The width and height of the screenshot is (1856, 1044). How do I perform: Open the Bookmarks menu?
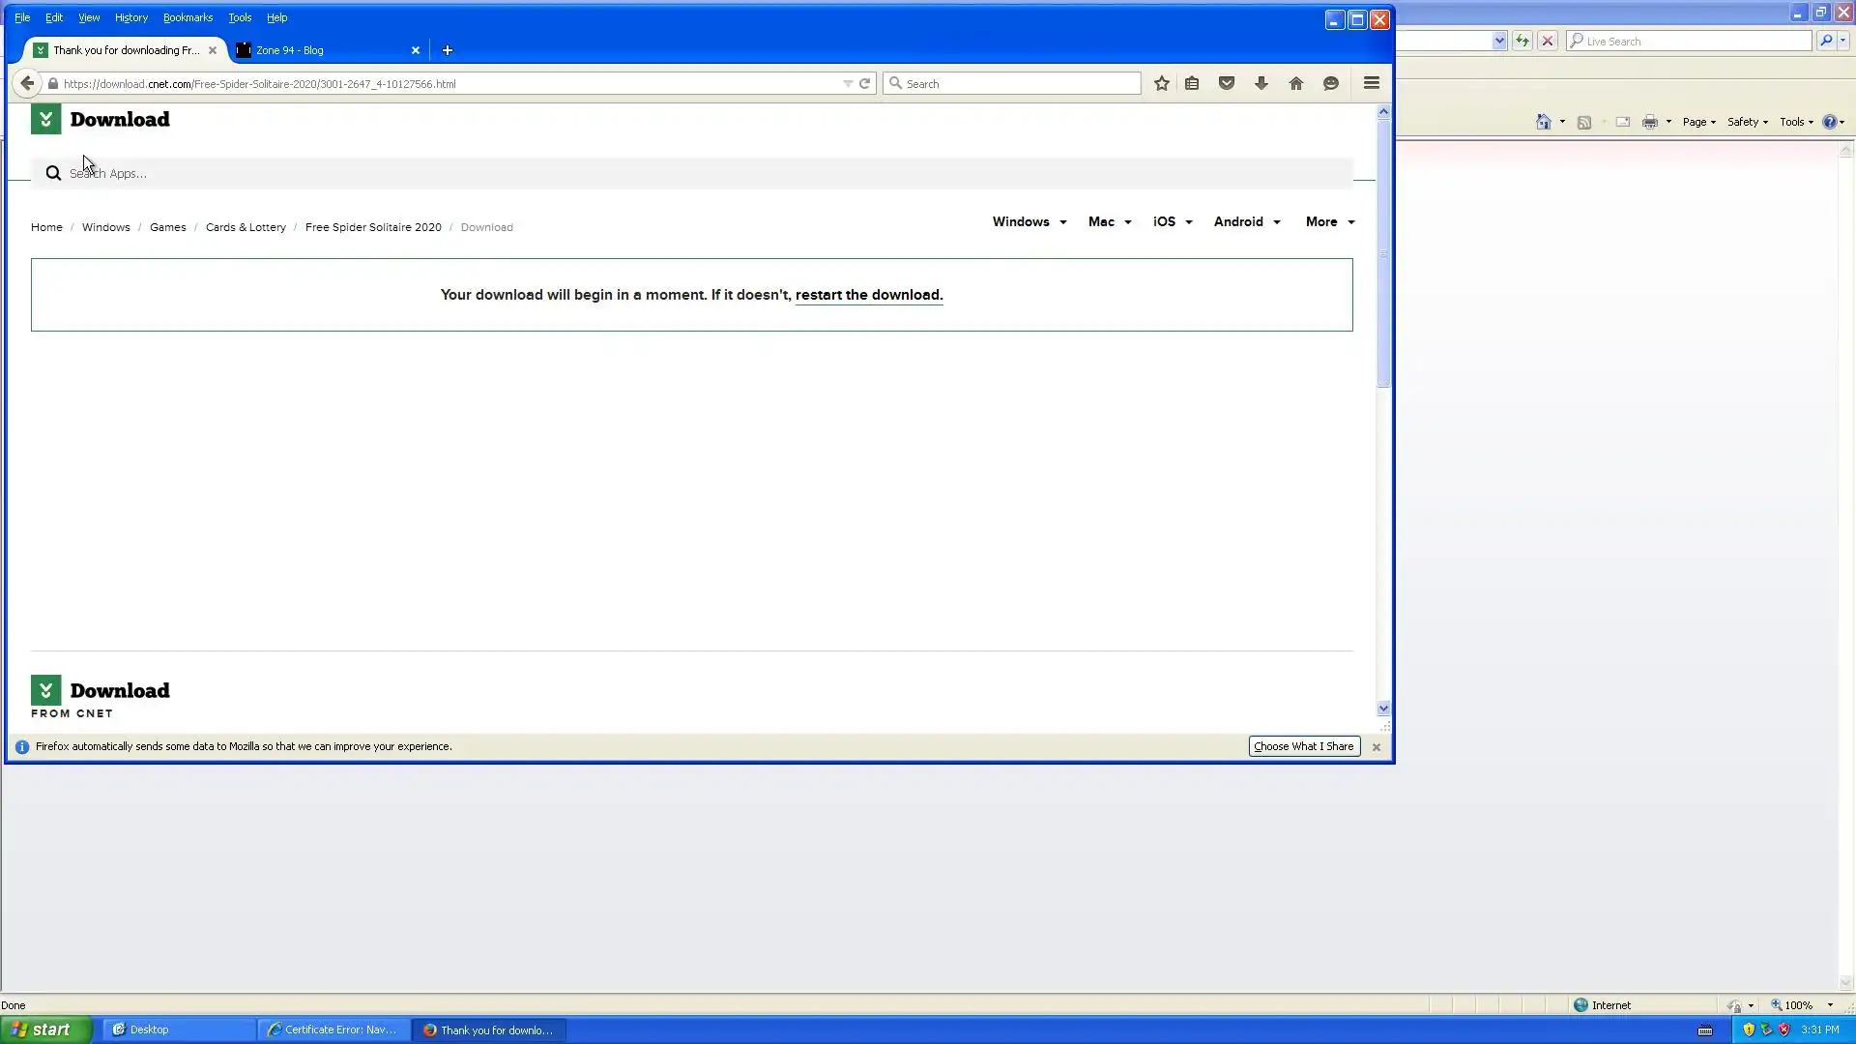(188, 17)
